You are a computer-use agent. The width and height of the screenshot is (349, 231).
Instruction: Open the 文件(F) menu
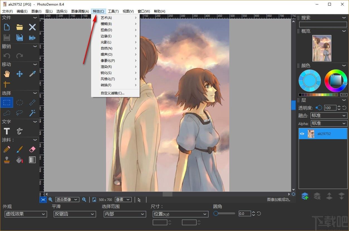pyautogui.click(x=8, y=11)
